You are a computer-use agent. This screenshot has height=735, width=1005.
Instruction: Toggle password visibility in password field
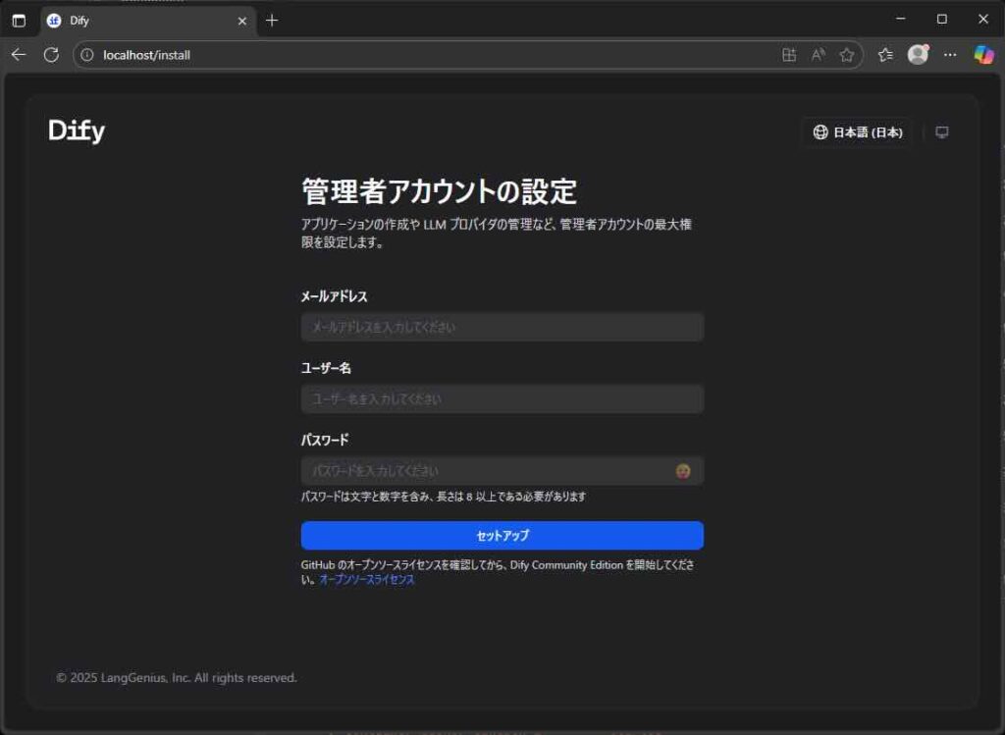[683, 471]
